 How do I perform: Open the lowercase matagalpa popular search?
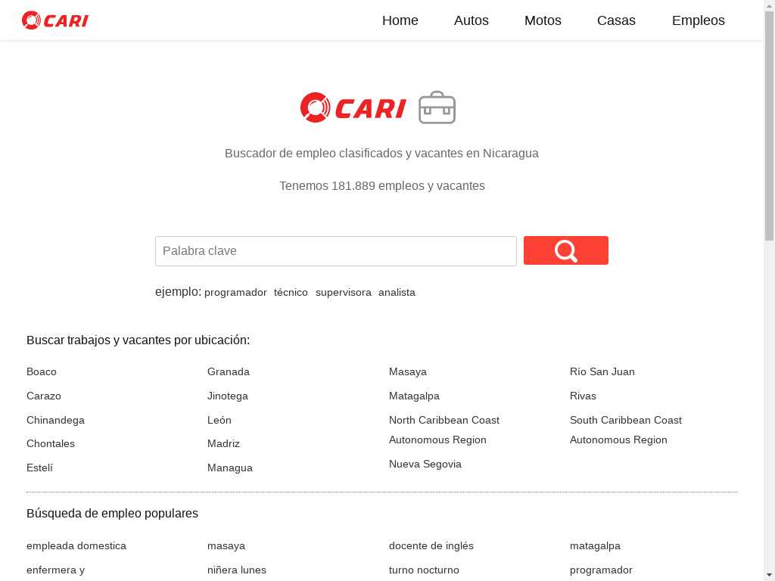(595, 546)
